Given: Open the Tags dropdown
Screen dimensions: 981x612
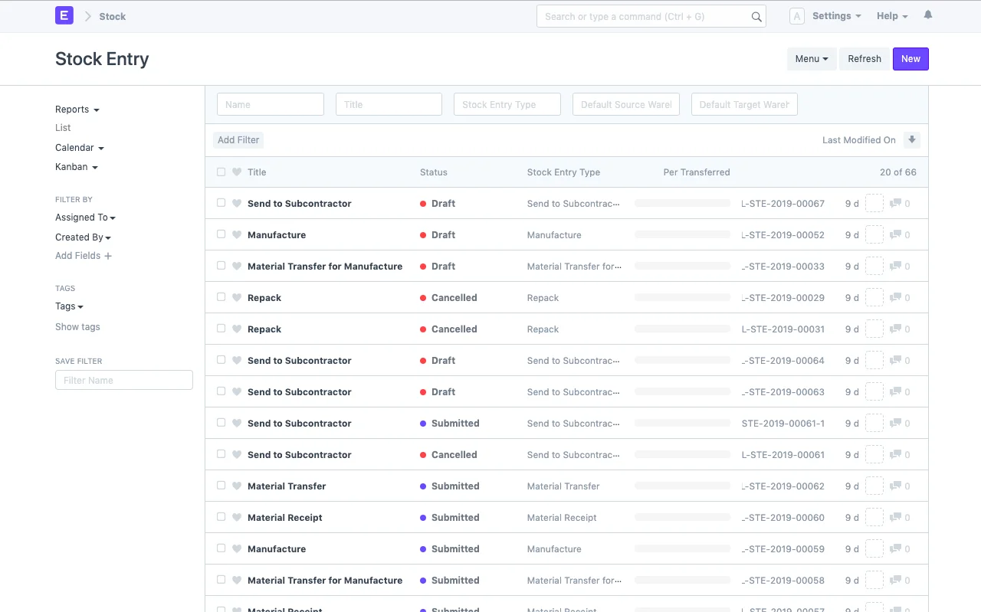Looking at the screenshot, I should click(x=69, y=306).
